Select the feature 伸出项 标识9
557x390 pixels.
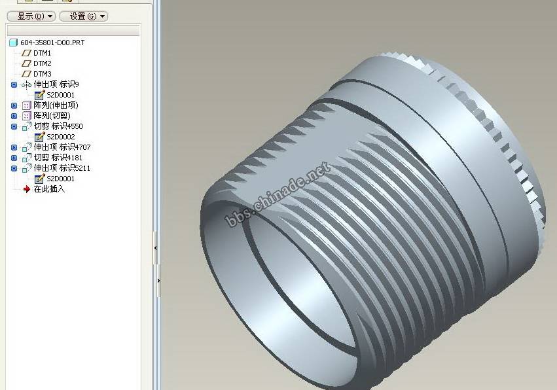click(56, 84)
